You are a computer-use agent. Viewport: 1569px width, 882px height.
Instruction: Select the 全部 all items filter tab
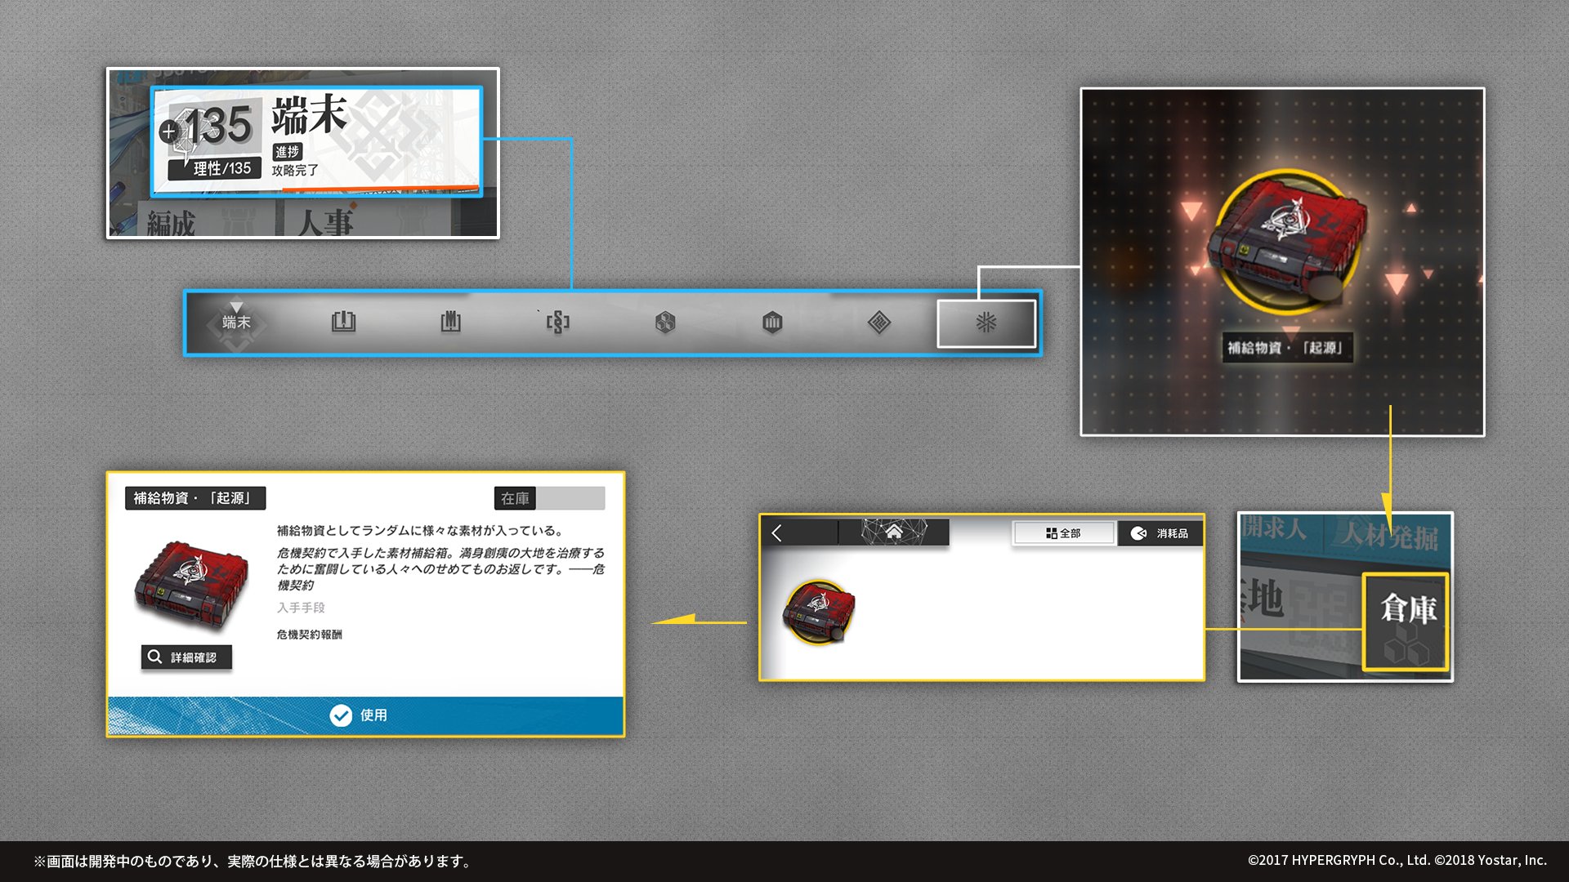pos(1063,533)
